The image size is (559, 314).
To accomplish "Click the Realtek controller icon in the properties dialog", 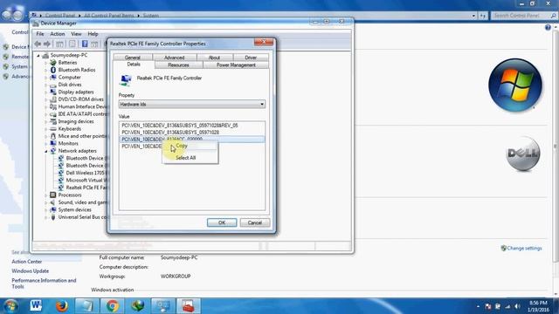I will coord(125,80).
